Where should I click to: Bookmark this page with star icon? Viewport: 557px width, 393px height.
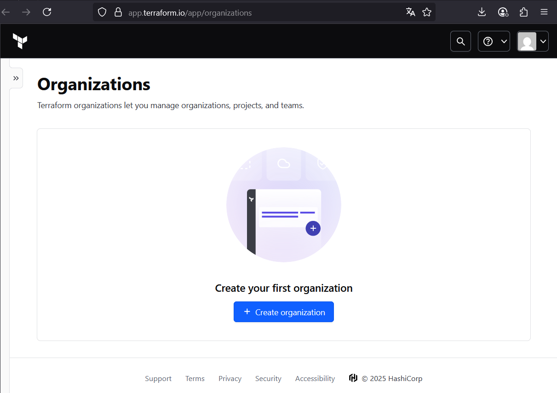point(427,12)
